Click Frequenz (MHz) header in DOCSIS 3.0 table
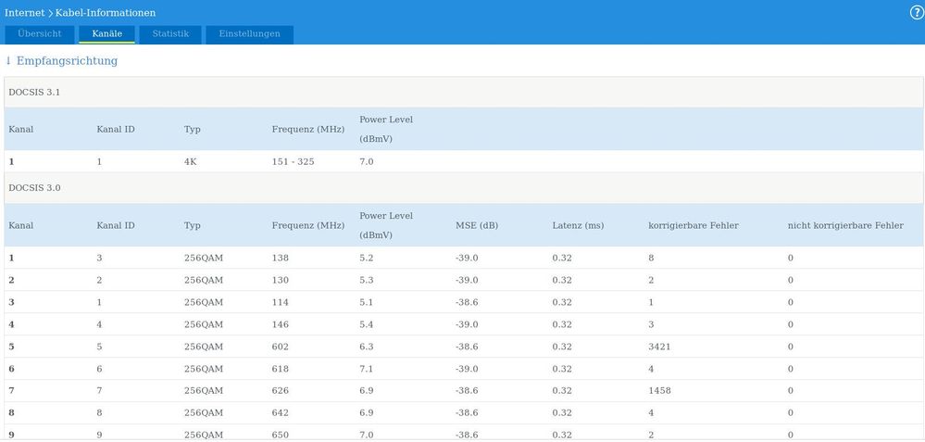 coord(308,225)
